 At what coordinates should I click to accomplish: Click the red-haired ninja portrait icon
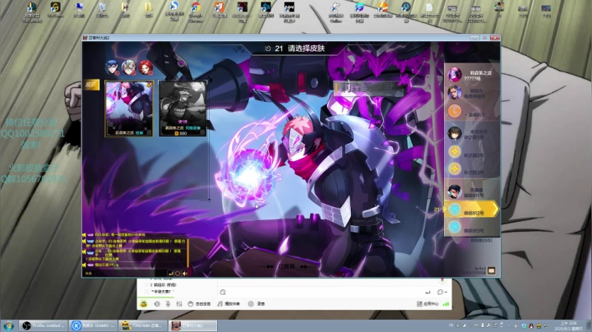146,68
